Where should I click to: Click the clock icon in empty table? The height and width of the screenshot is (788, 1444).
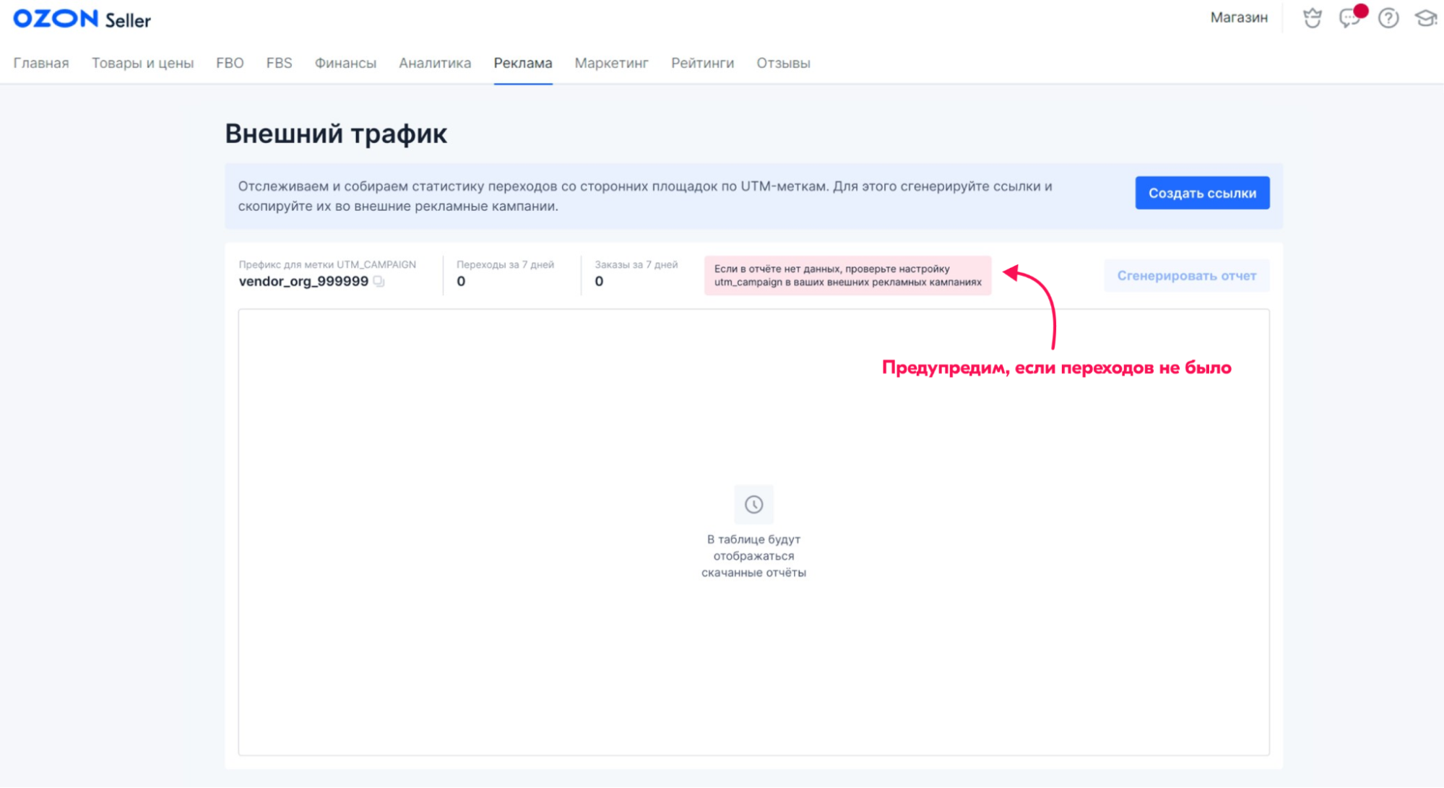pos(753,504)
